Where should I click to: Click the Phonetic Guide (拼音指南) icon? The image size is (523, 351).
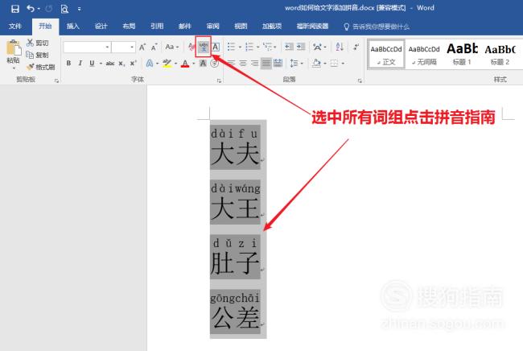coord(204,47)
